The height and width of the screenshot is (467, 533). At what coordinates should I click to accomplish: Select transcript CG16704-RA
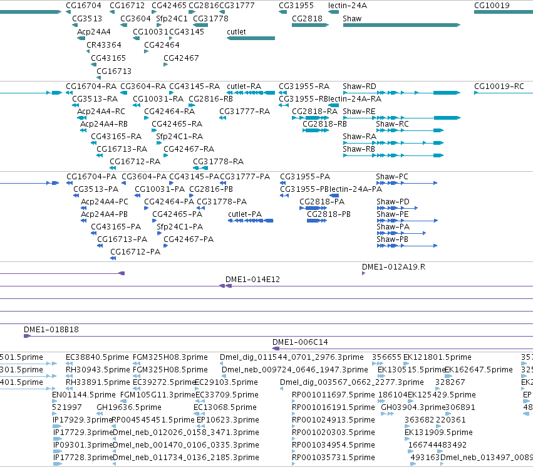click(x=91, y=87)
